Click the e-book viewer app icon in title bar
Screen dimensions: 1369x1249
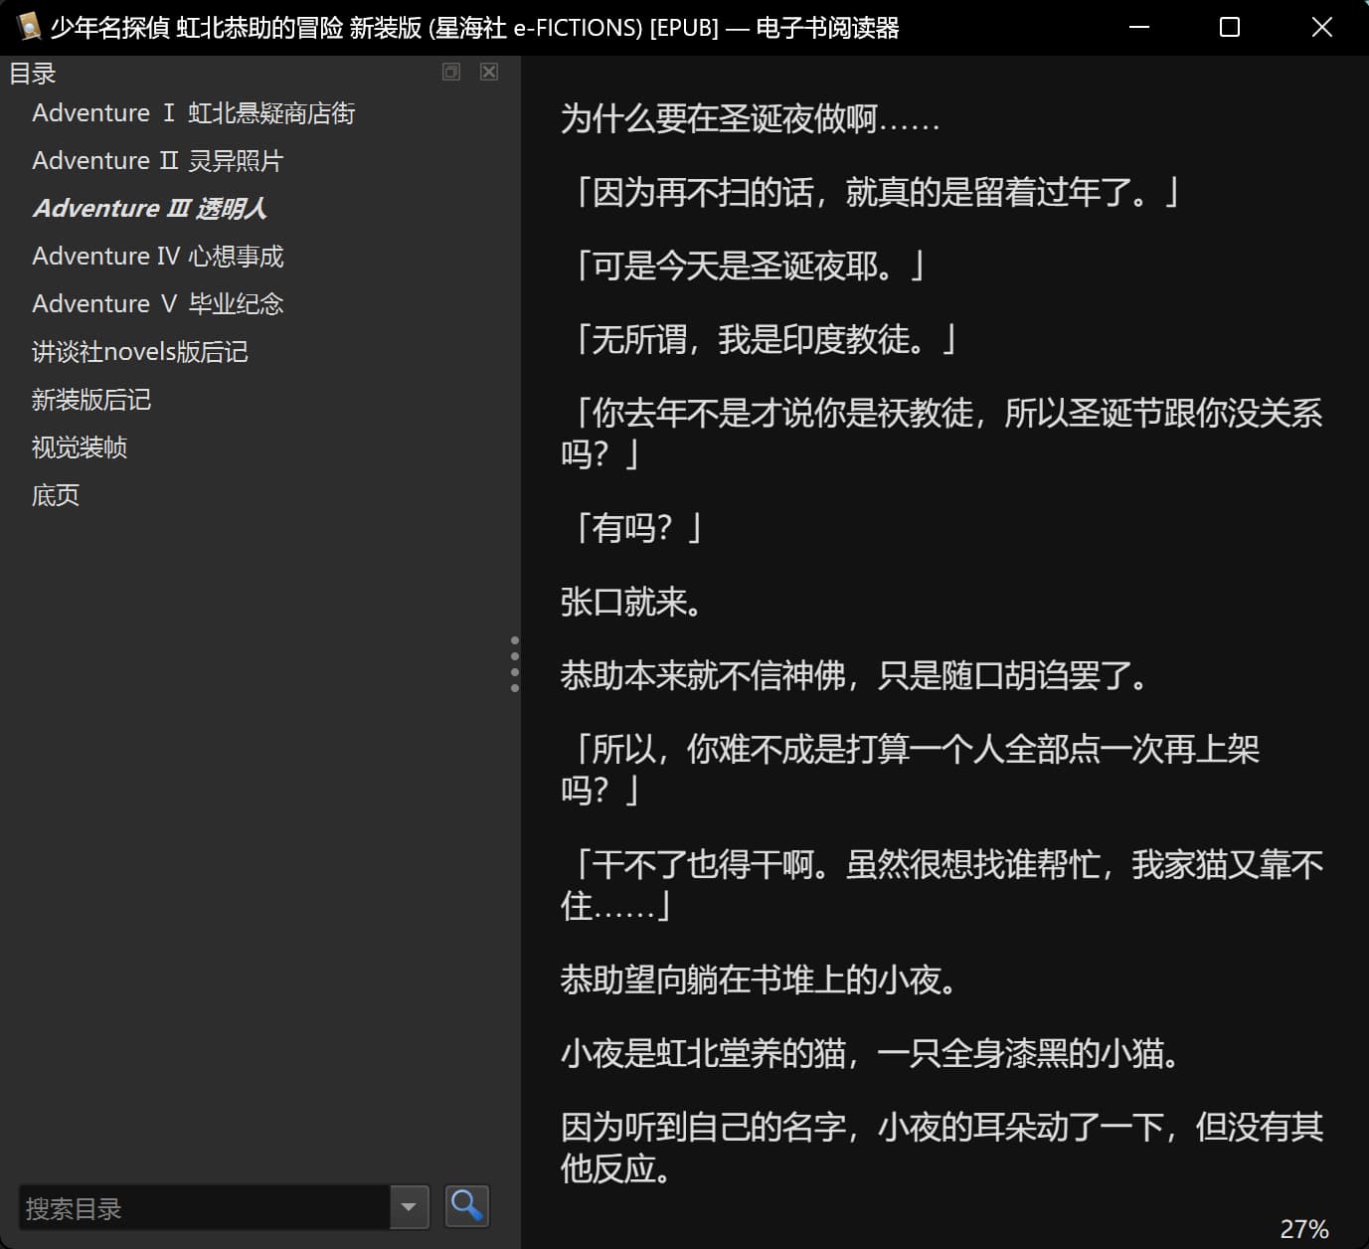tap(29, 27)
